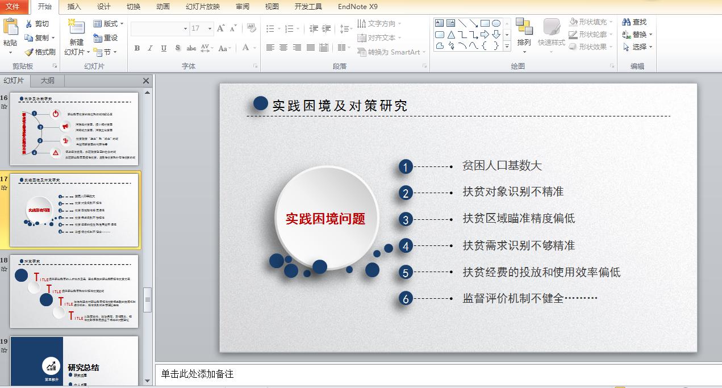Click the Reset slide (重设) icon
722x388 pixels.
[x=98, y=38]
